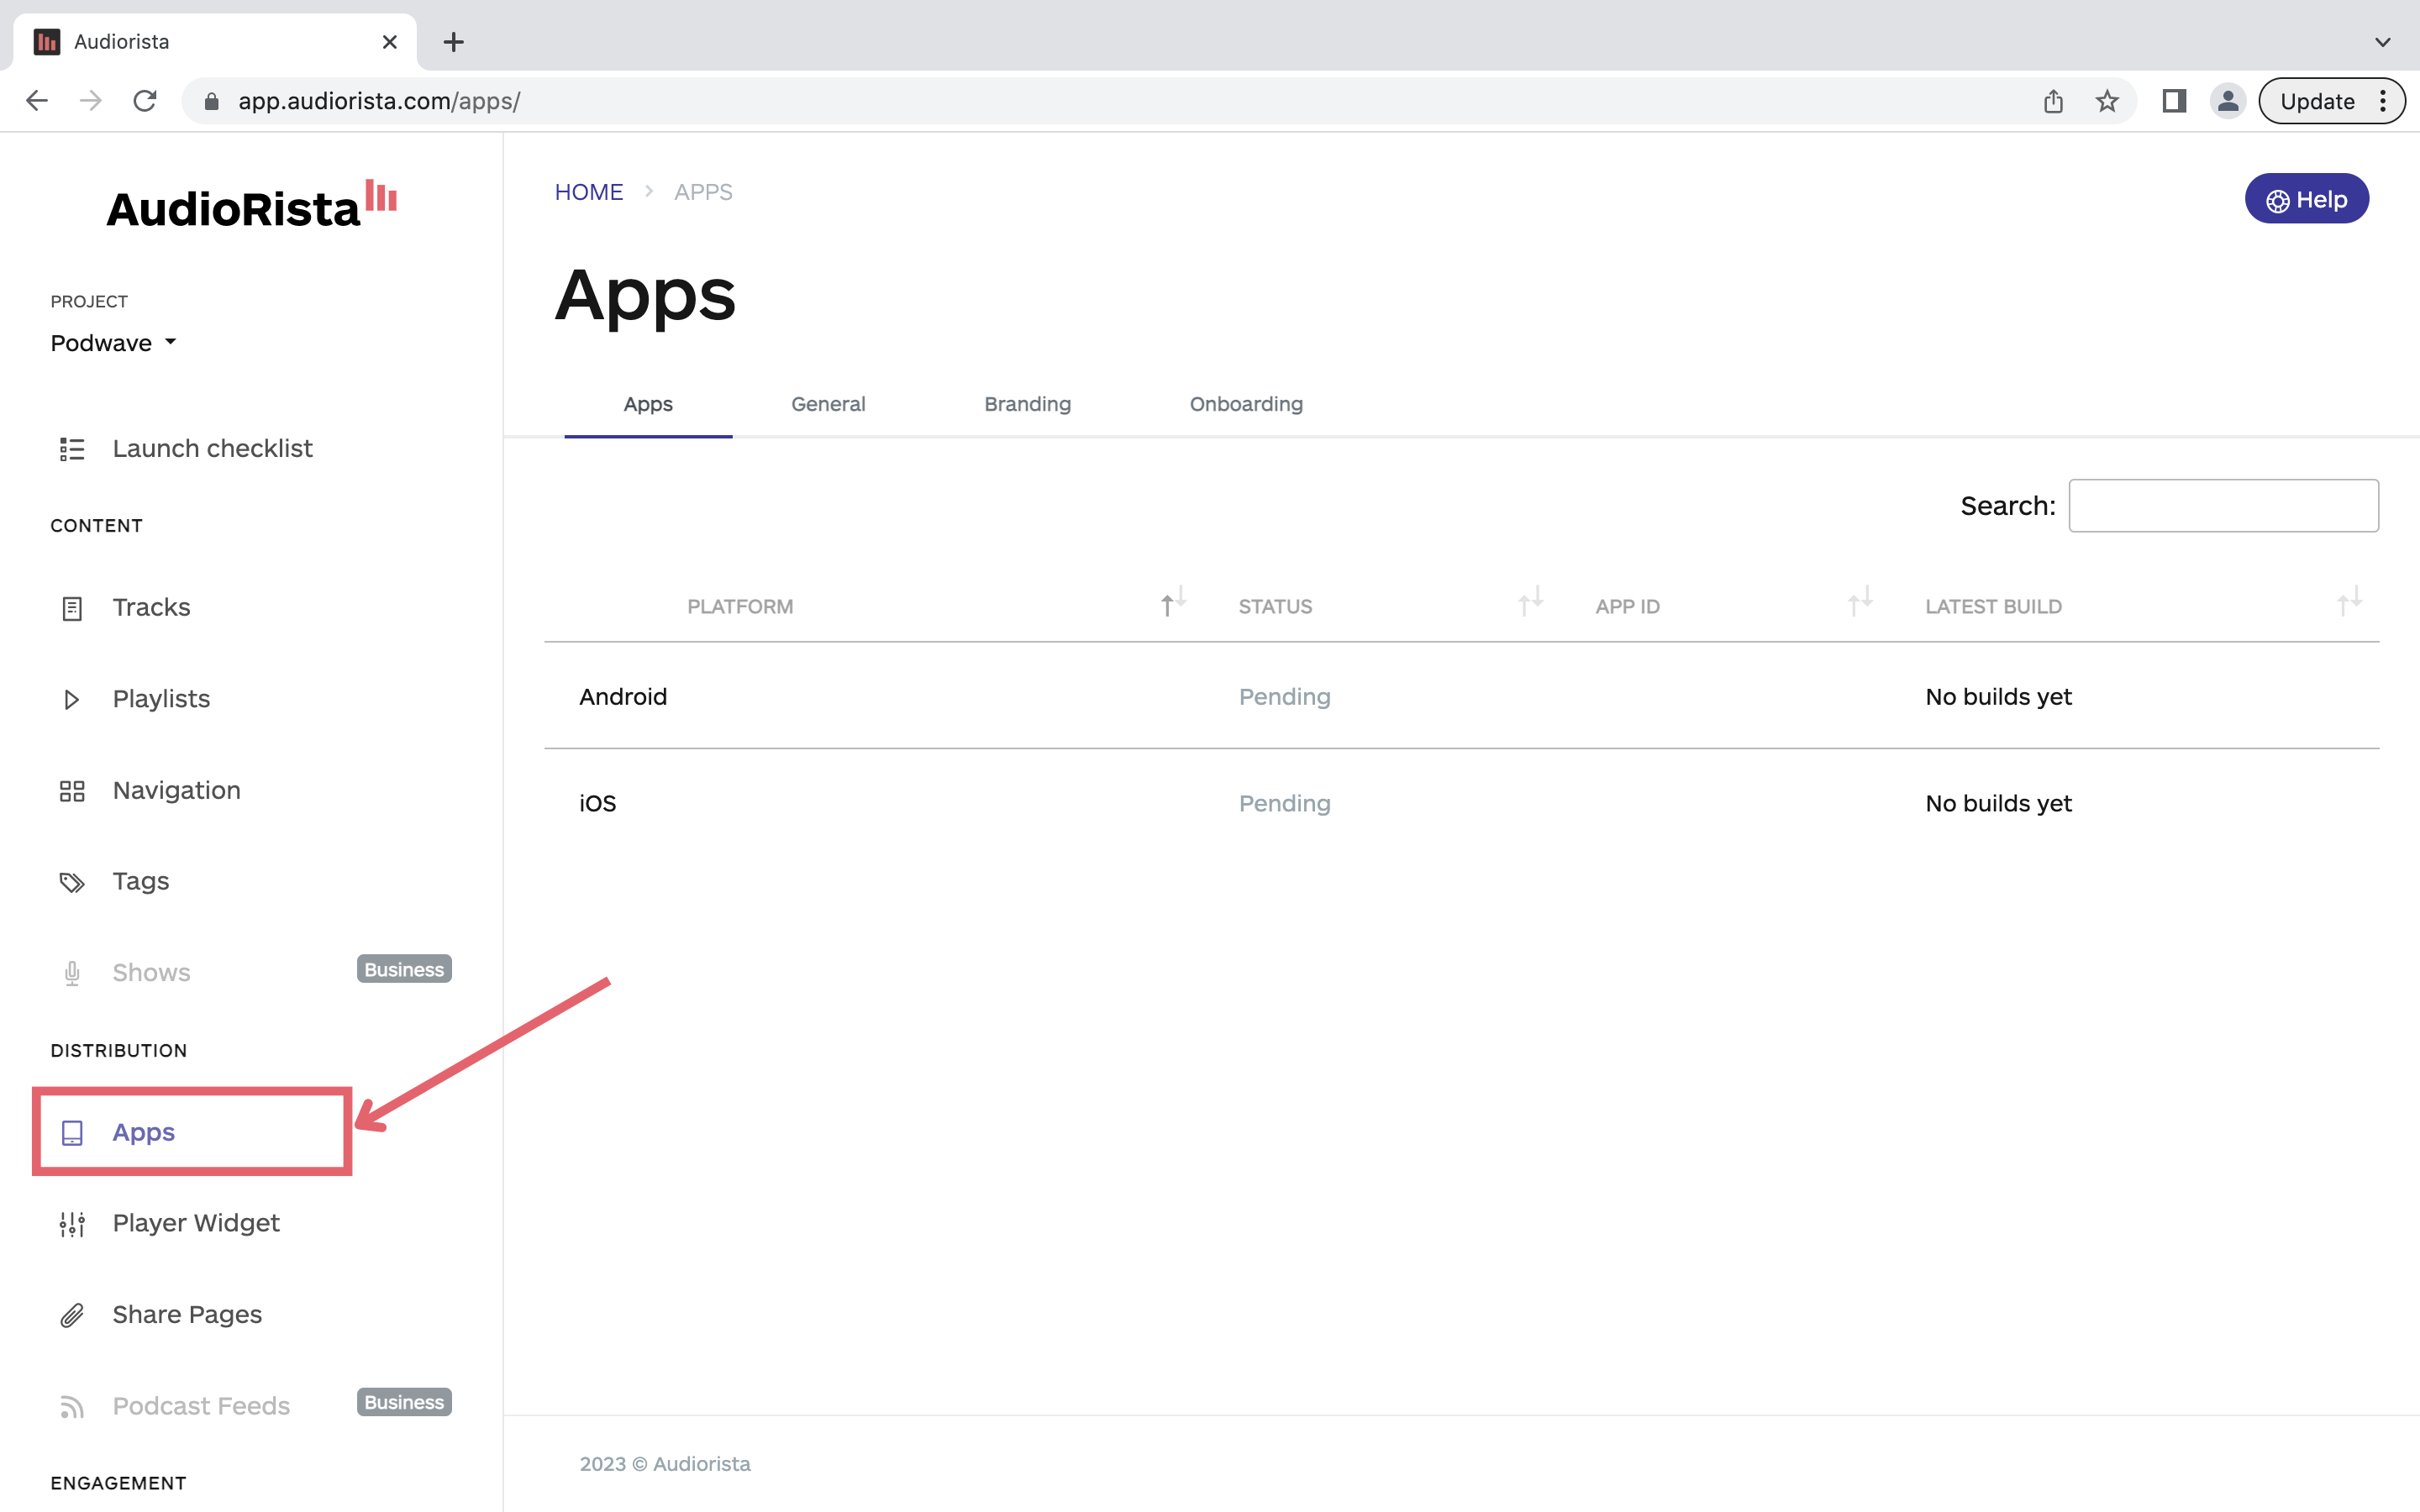Image resolution: width=2420 pixels, height=1512 pixels.
Task: Open the Podwave project dropdown
Action: 114,343
